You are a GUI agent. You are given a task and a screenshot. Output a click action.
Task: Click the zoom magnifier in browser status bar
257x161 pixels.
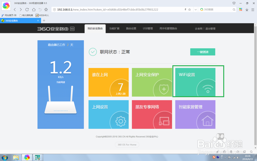[x=251, y=152]
